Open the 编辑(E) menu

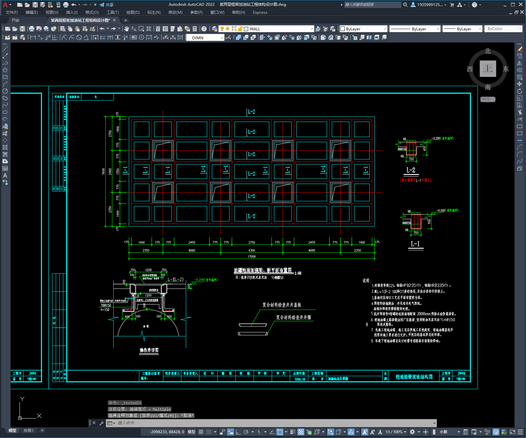click(32, 12)
